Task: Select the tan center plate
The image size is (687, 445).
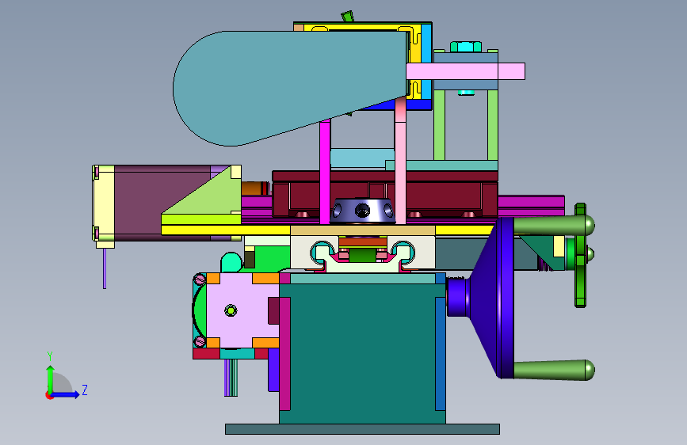Action: coord(363,230)
